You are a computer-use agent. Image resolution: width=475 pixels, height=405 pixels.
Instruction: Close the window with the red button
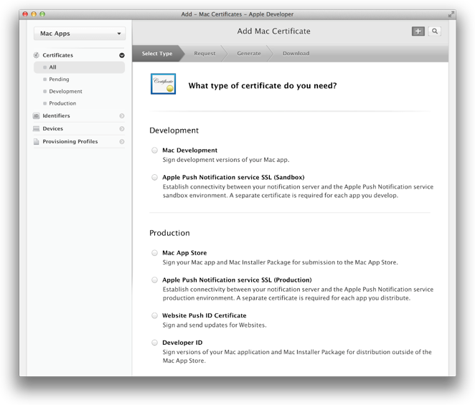click(25, 14)
